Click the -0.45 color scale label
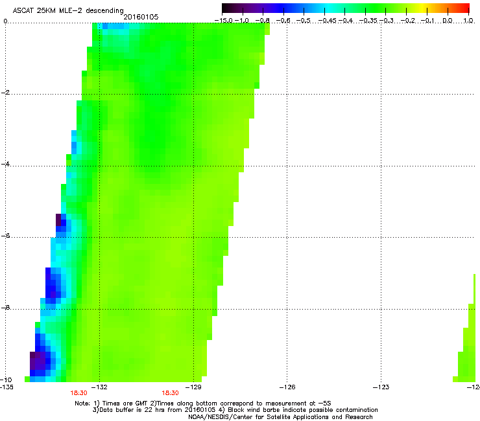480x421 pixels. (x=328, y=21)
